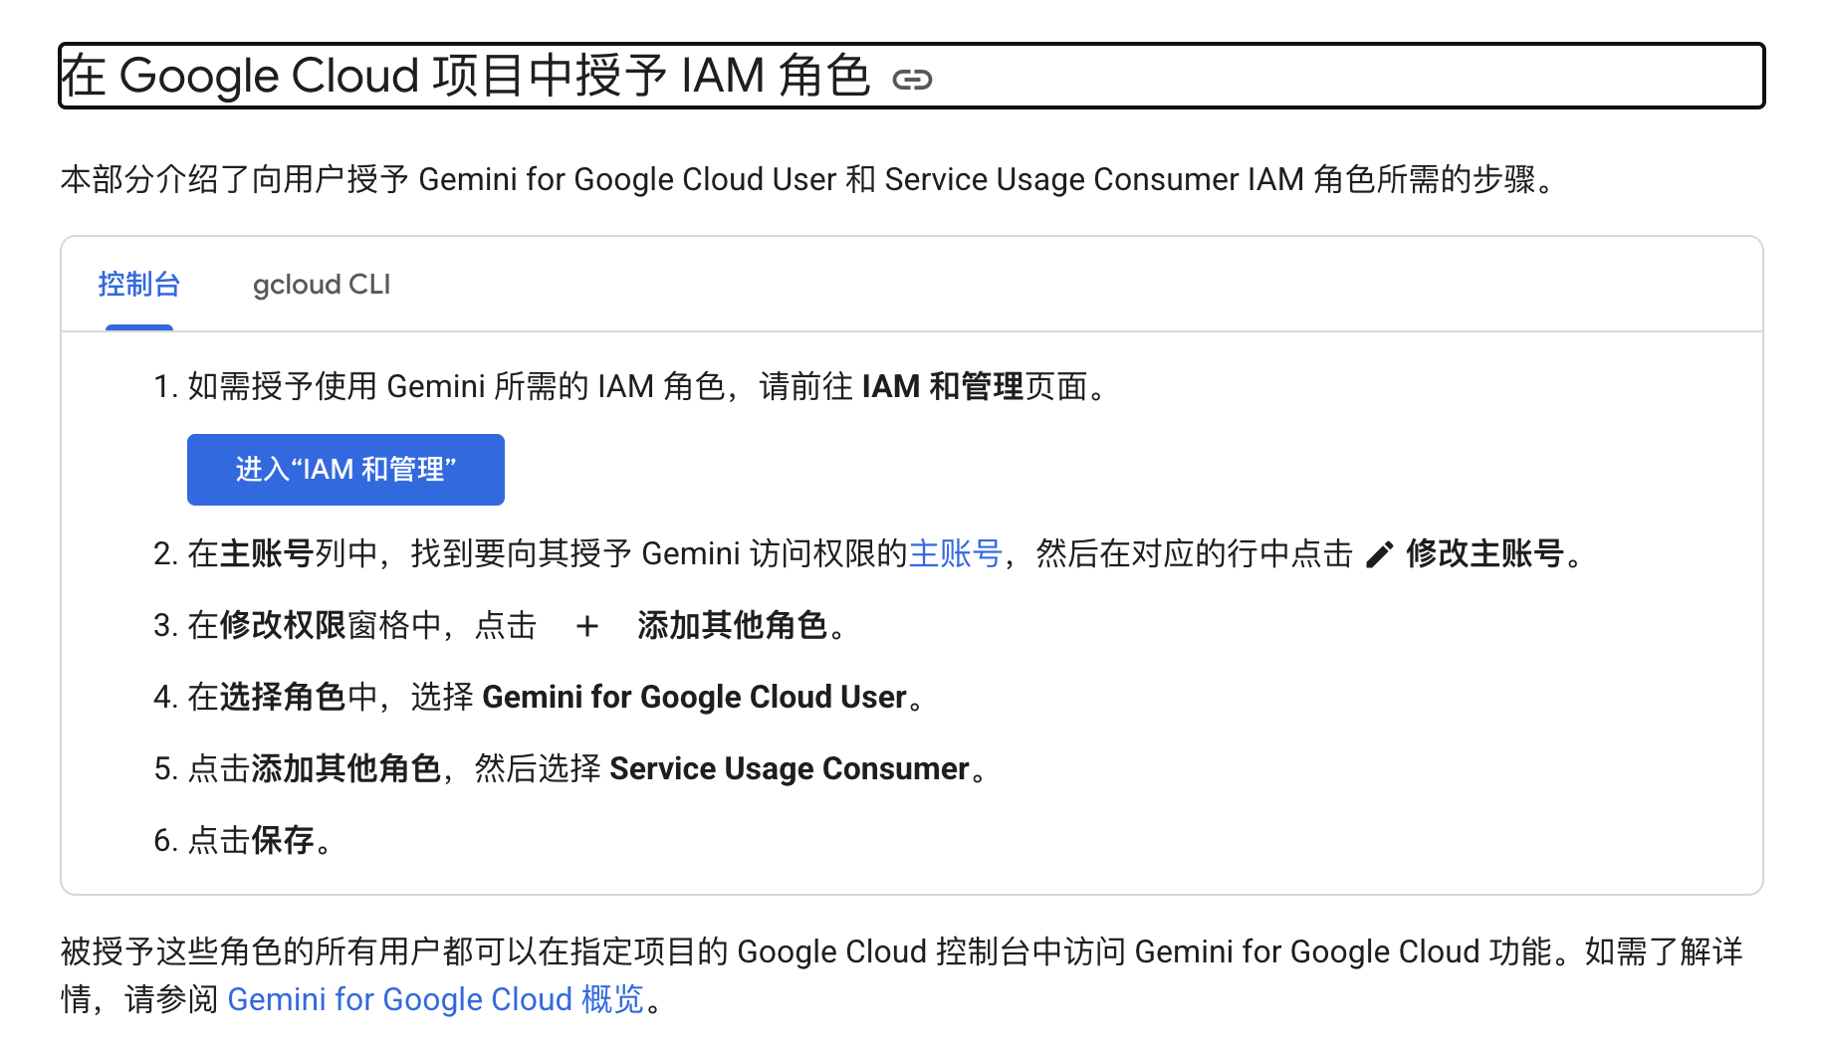1822x1053 pixels.
Task: Click the bold 保存 text in step 6
Action: pyautogui.click(x=283, y=840)
